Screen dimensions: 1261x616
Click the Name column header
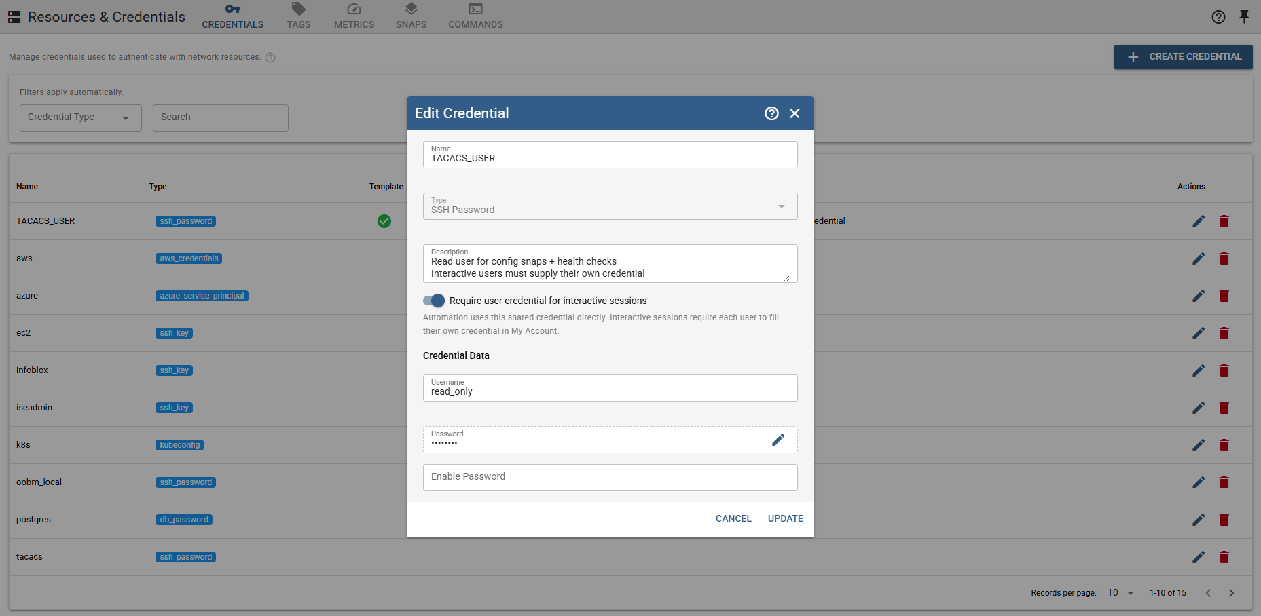pos(27,187)
